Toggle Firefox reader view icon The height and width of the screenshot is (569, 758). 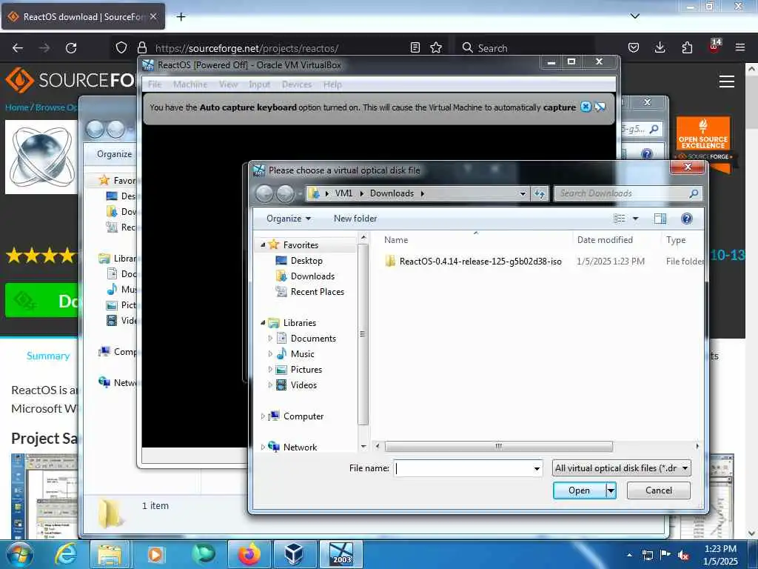[x=415, y=47]
